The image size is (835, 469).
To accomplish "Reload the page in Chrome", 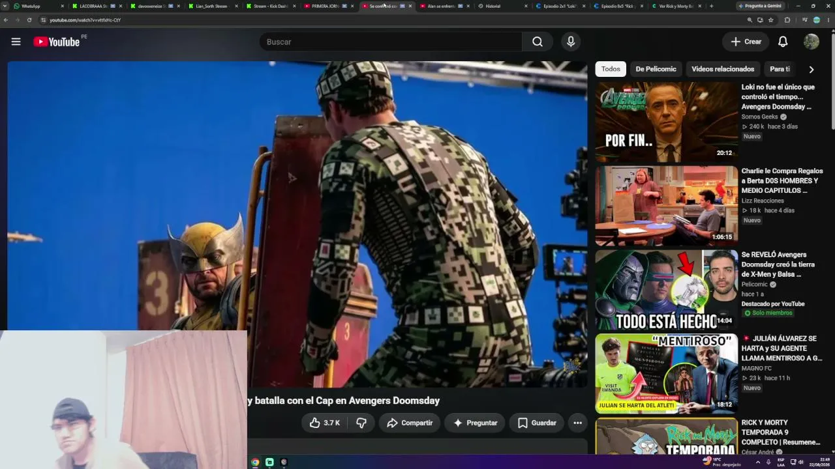I will coord(29,20).
